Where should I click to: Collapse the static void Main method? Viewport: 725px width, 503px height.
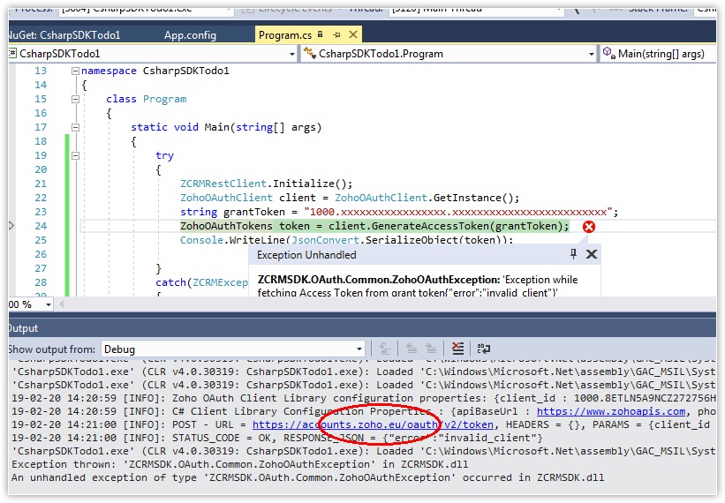[x=75, y=127]
